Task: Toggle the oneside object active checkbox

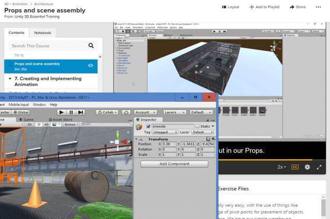Action: click(148, 126)
